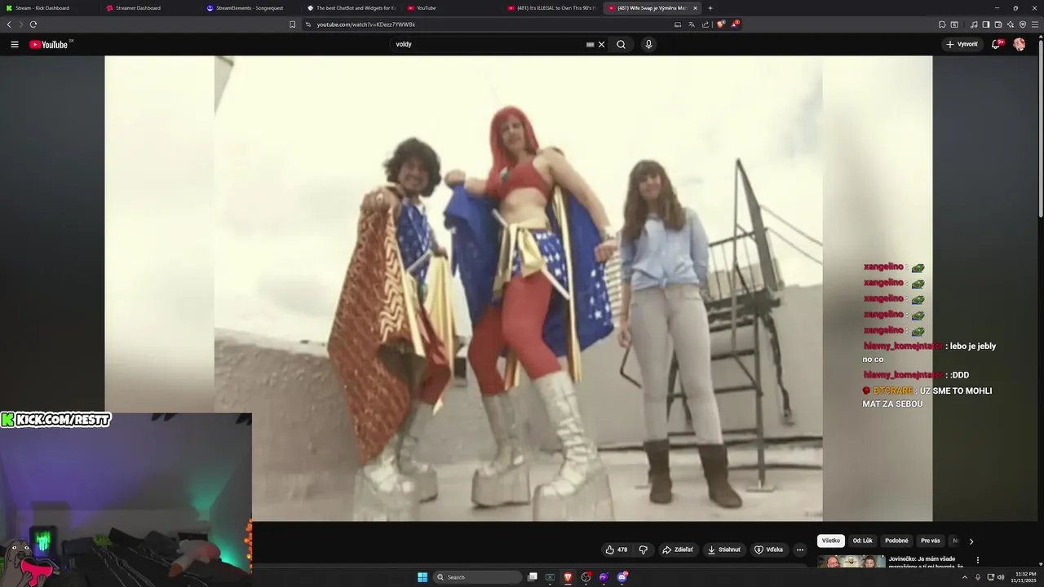Clear the search box with X
This screenshot has height=587, width=1044.
point(601,44)
